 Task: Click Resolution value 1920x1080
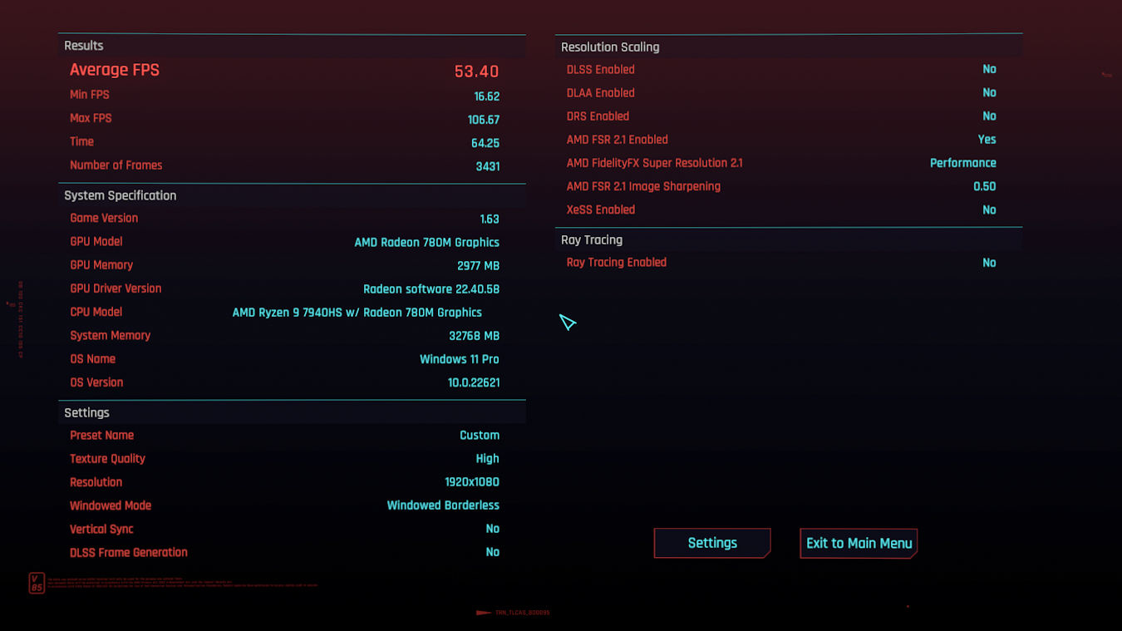[x=472, y=482]
